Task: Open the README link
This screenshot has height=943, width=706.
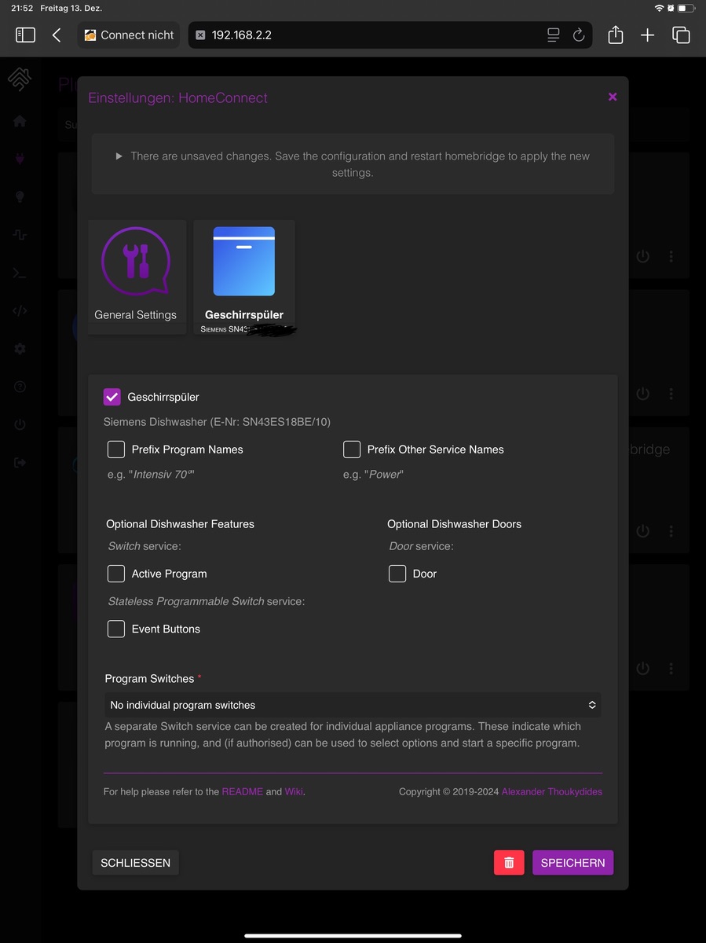Action: click(242, 791)
